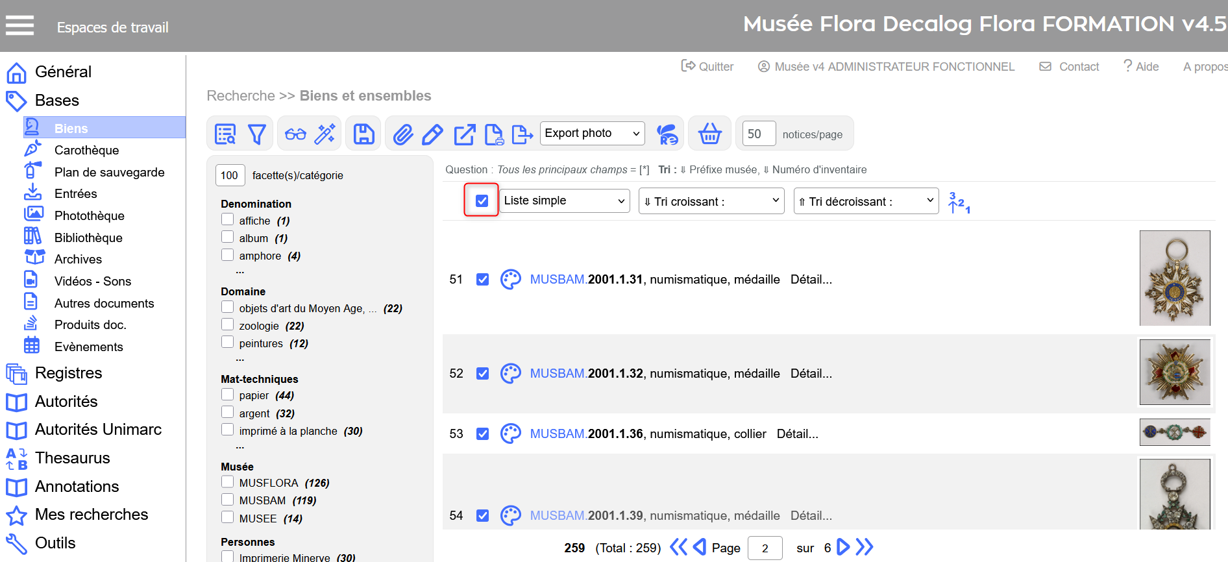Uncheck the select-all checkbox
The height and width of the screenshot is (562, 1228).
[x=482, y=201]
